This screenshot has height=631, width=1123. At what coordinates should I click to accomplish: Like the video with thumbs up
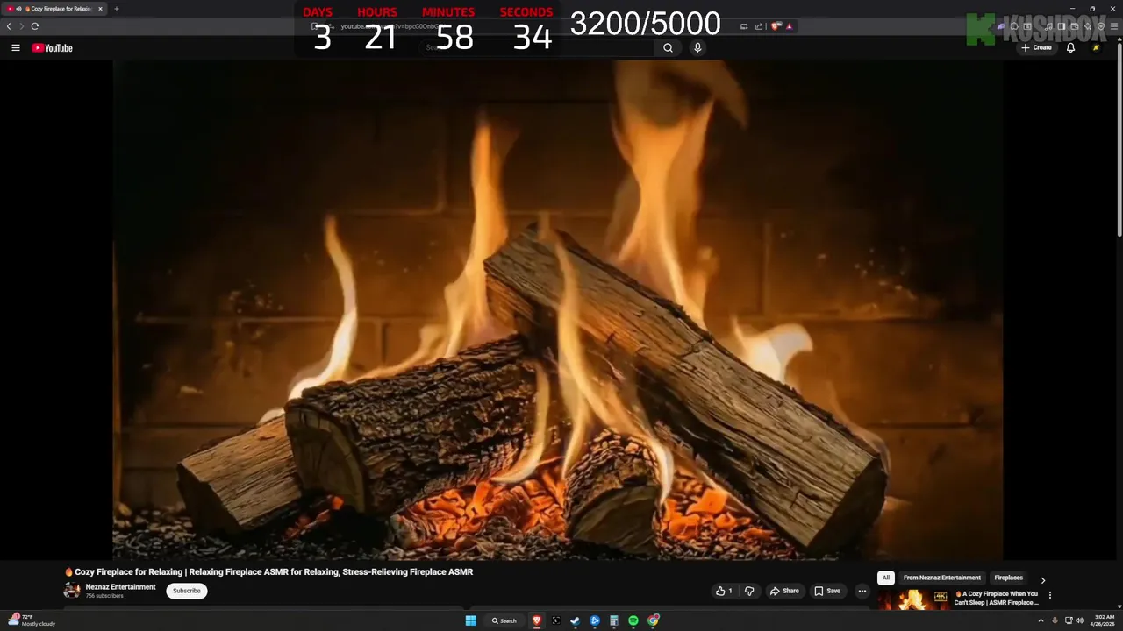point(724,591)
